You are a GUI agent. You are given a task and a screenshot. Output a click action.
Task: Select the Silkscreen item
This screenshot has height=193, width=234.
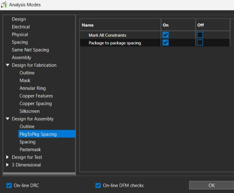coord(29,111)
